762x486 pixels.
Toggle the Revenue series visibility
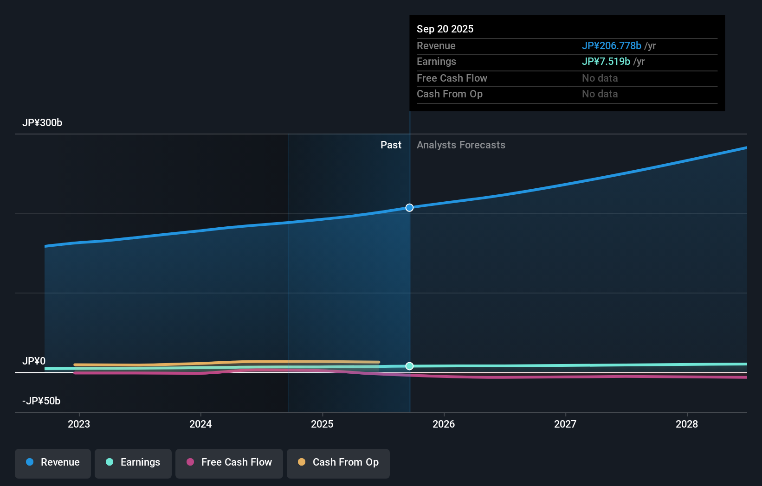click(x=52, y=462)
